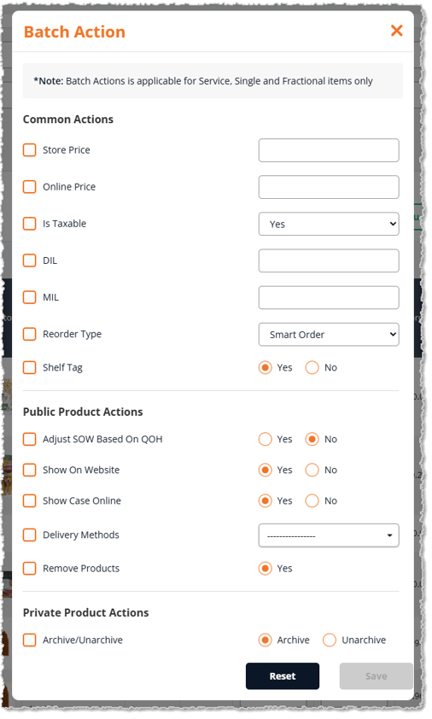Check the MIL checkbox
This screenshot has width=432, height=719.
coord(29,297)
